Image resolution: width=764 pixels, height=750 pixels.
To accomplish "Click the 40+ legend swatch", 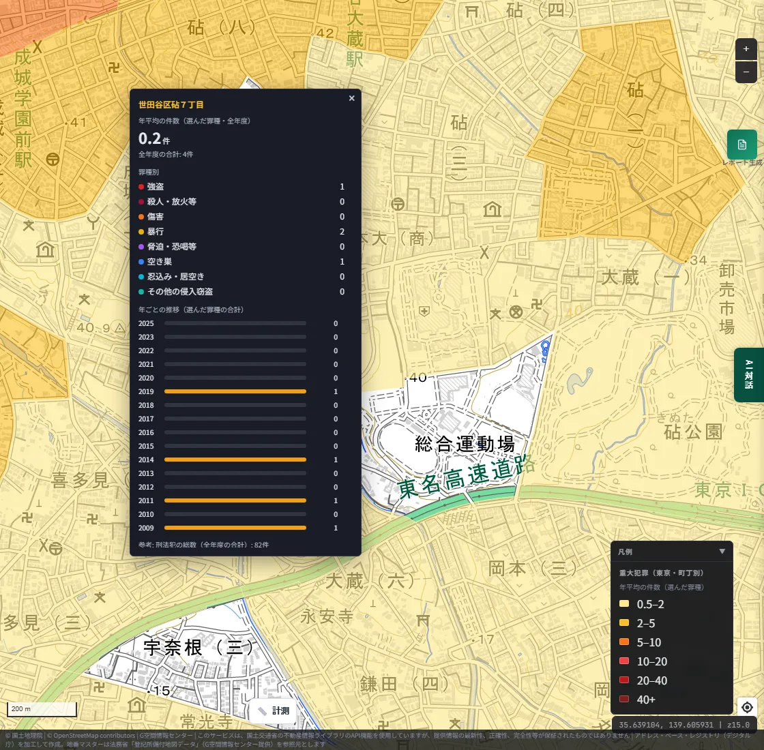I will (623, 700).
